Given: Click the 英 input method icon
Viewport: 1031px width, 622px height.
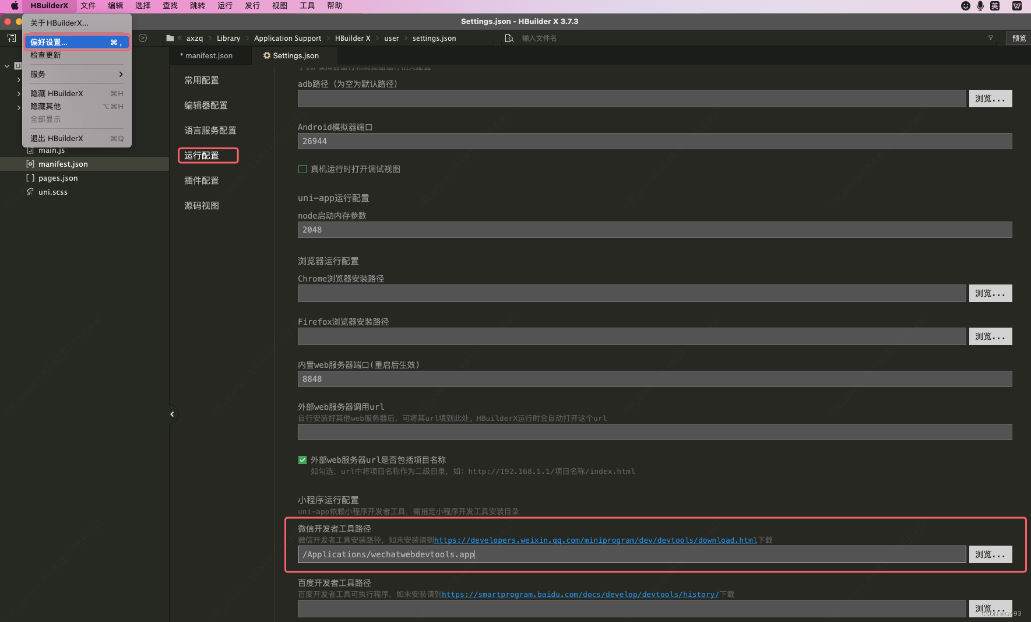Looking at the screenshot, I should (995, 6).
